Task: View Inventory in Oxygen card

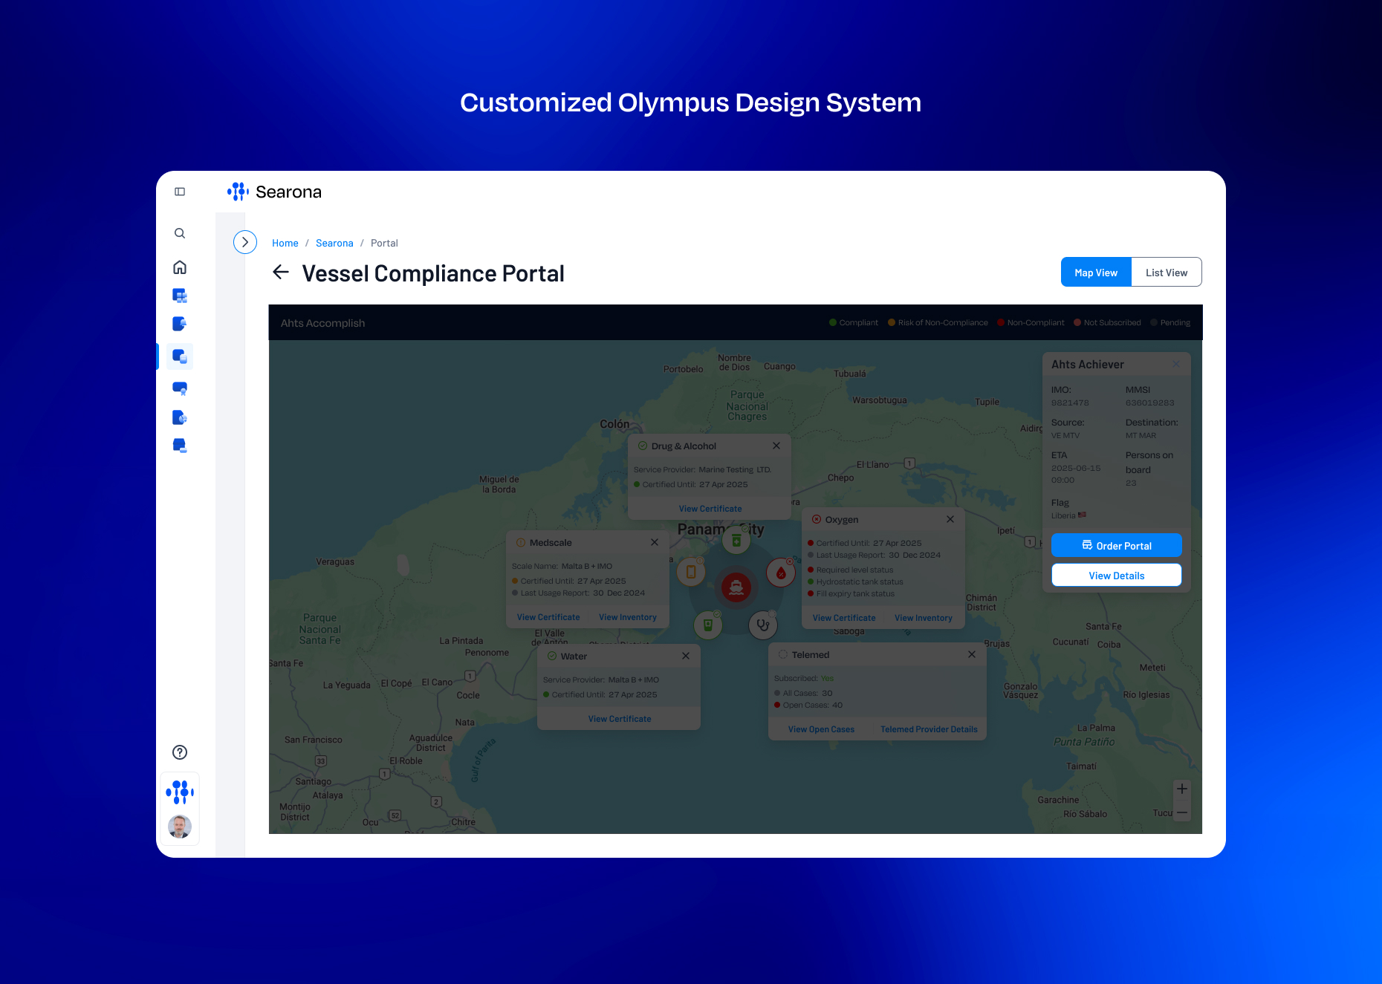Action: [924, 618]
